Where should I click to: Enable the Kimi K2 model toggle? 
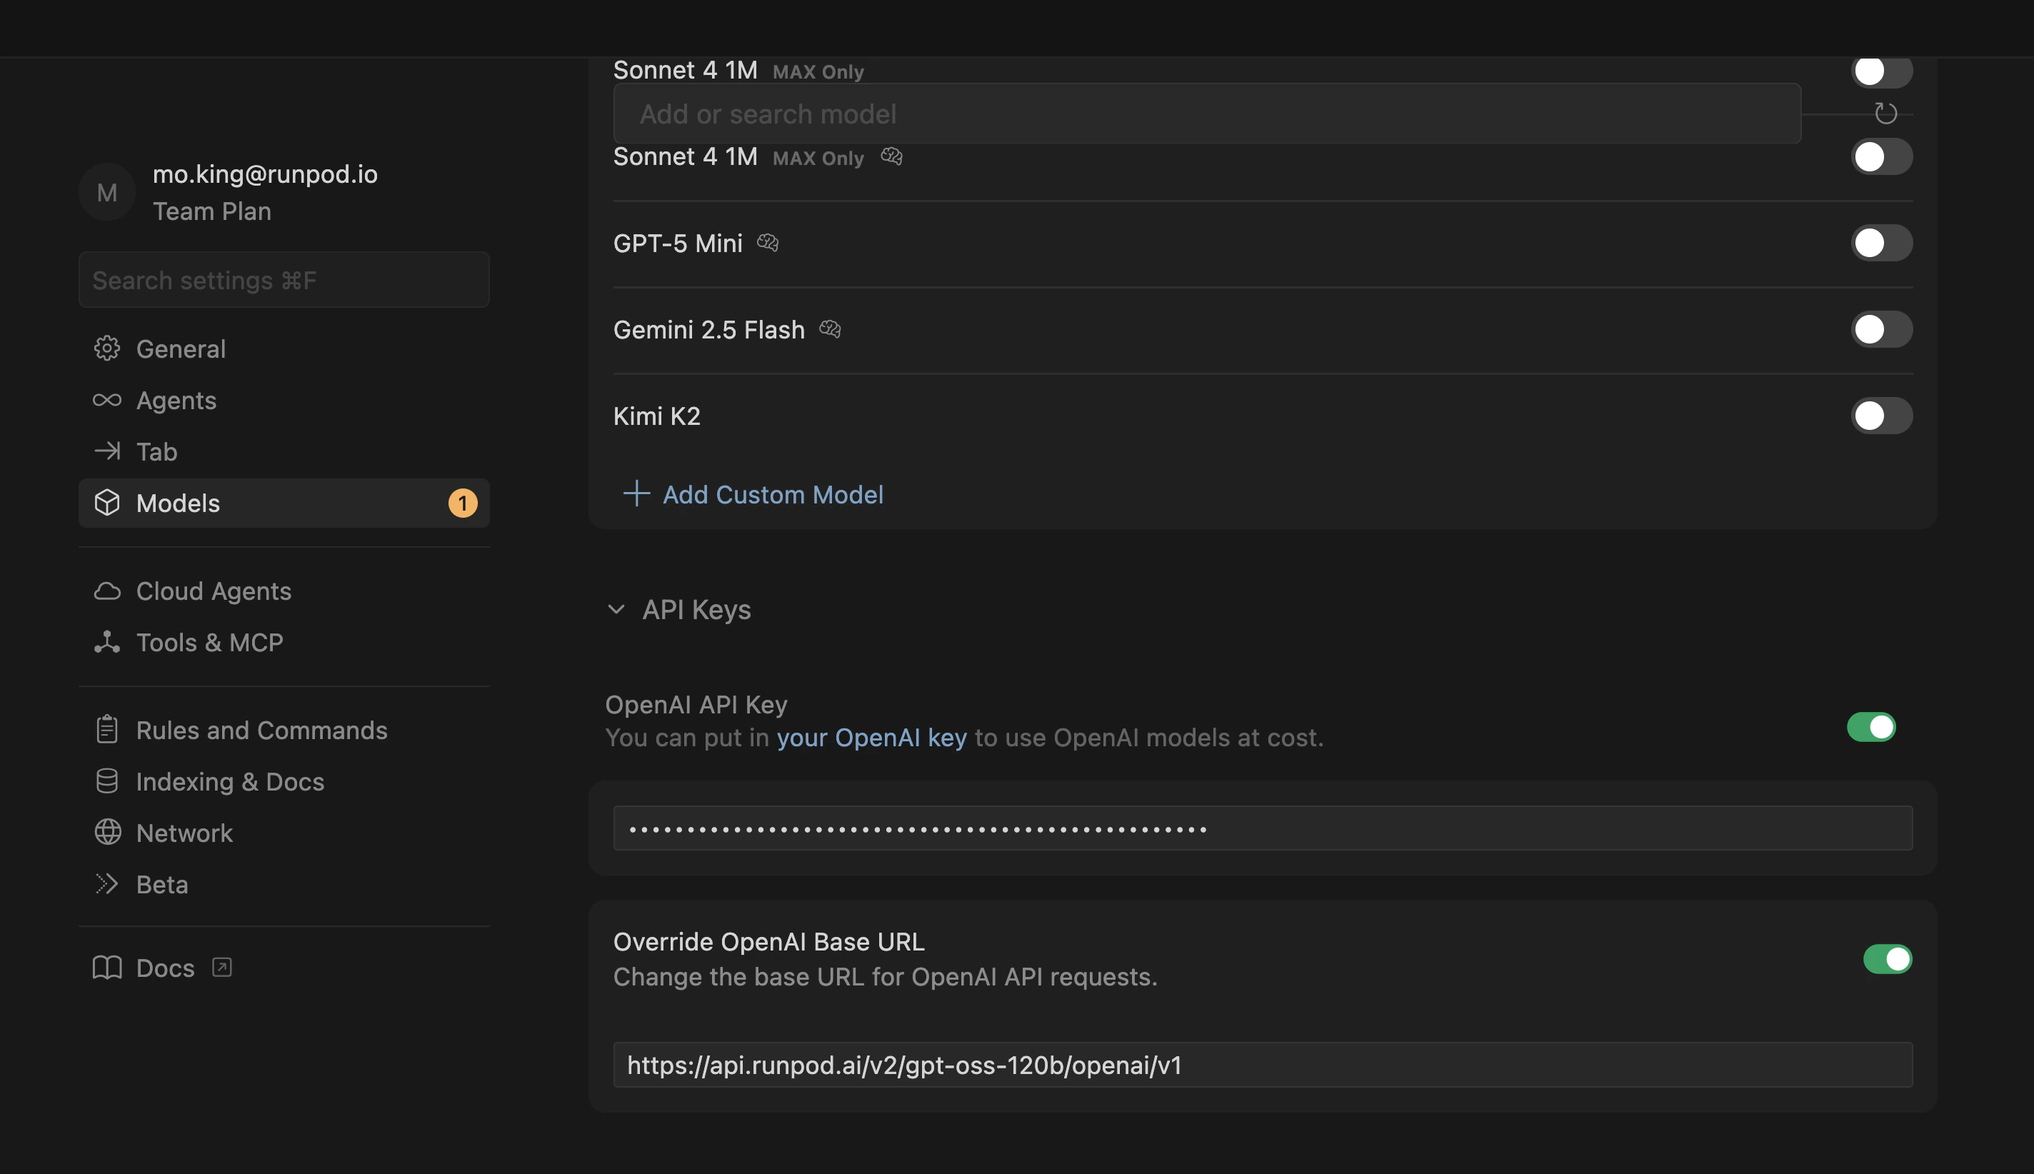tap(1881, 416)
